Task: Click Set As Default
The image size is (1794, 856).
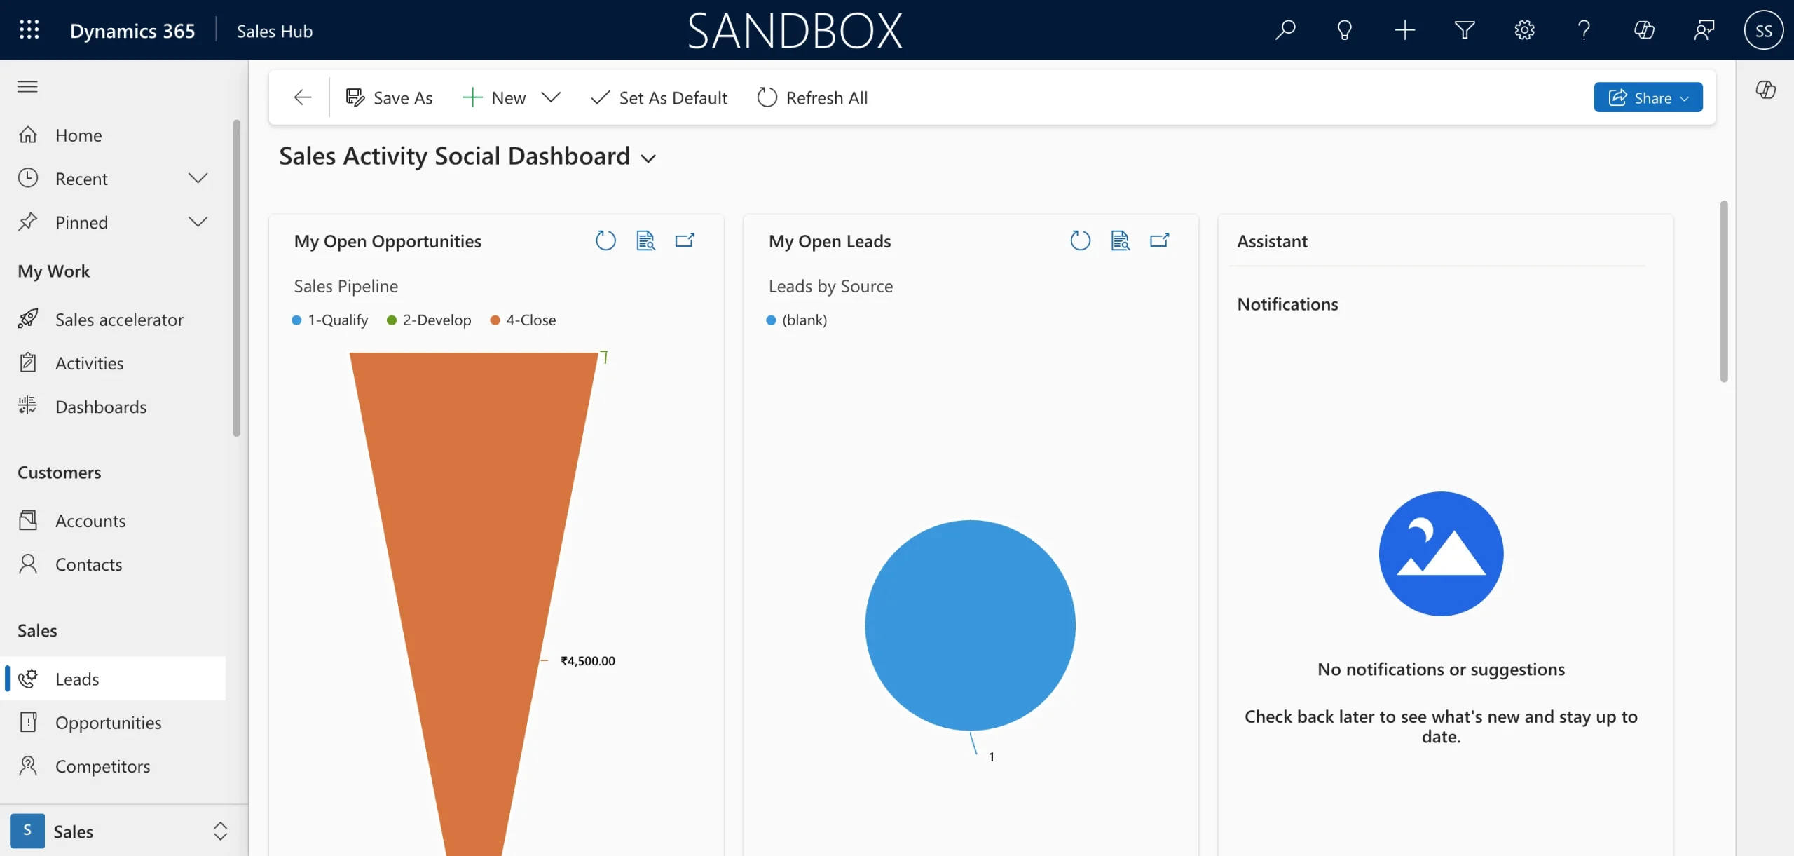Action: [659, 97]
